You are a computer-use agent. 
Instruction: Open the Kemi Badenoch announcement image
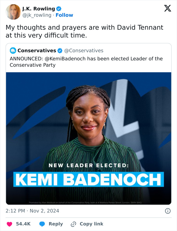88,138
